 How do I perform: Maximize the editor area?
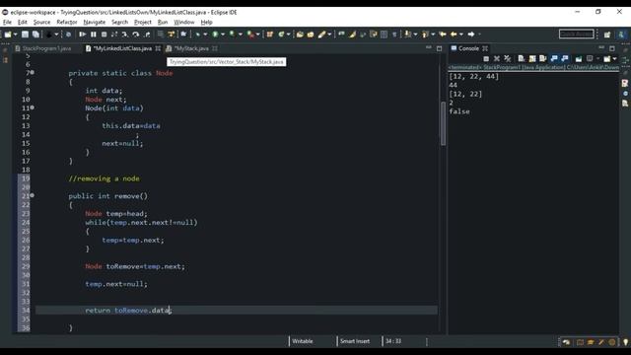coord(440,48)
